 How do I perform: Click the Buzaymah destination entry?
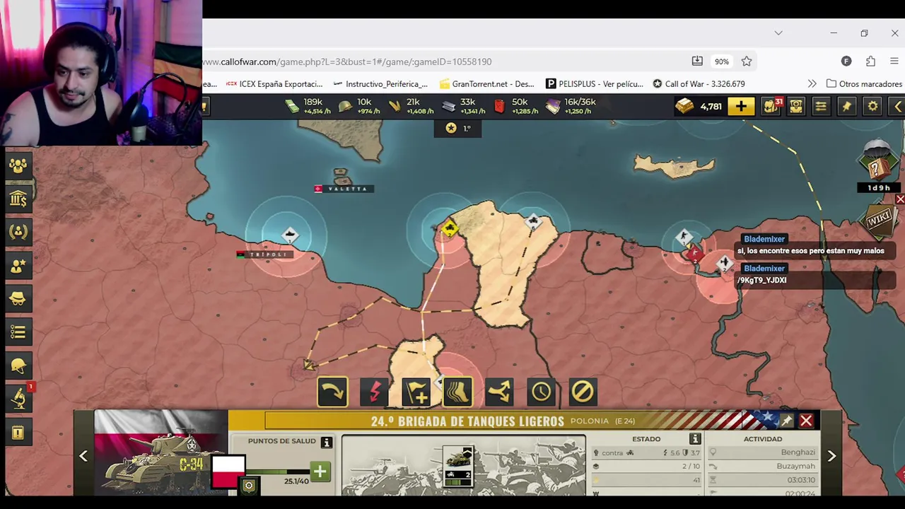tap(764, 467)
